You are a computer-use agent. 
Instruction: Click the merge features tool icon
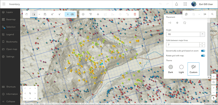[127, 14]
